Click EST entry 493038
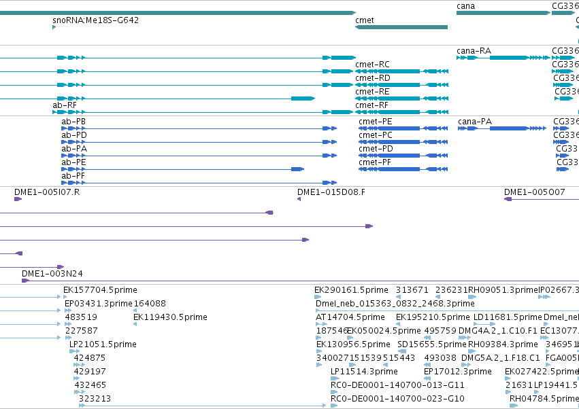 [x=440, y=358]
